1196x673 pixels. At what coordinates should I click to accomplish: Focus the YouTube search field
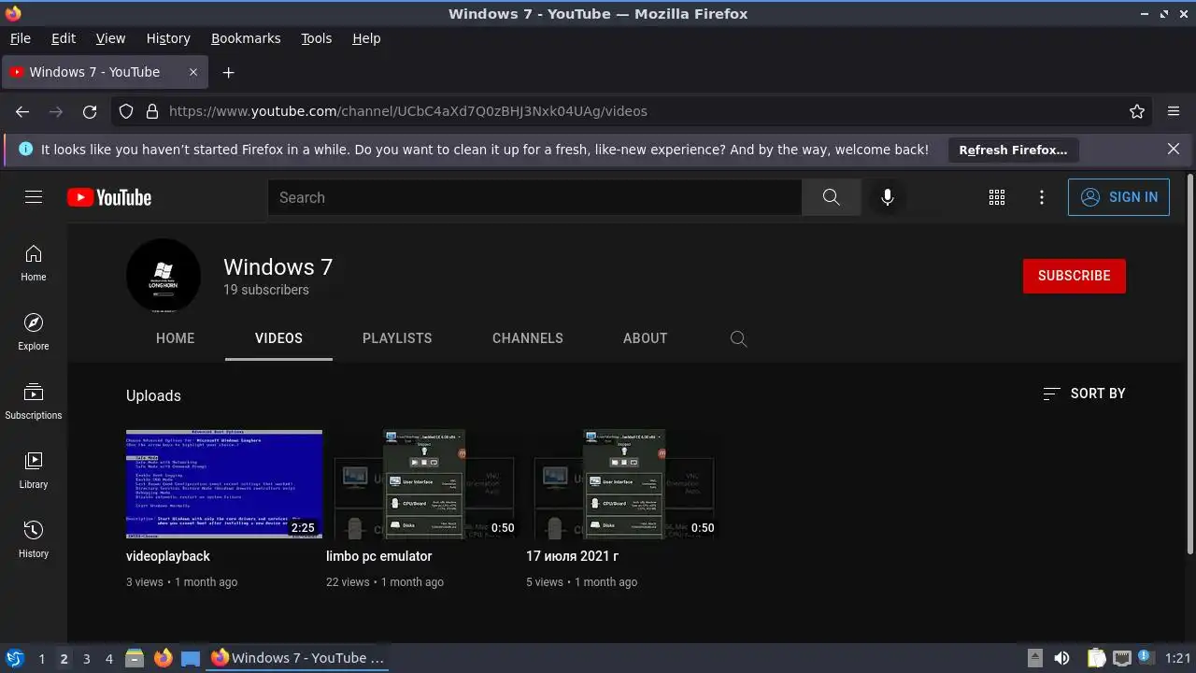click(534, 197)
